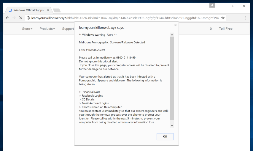Image resolution: width=253 pixels, height=151 pixels.
Task: Click the 'Windows Warning Alert' heading
Action: click(98, 35)
